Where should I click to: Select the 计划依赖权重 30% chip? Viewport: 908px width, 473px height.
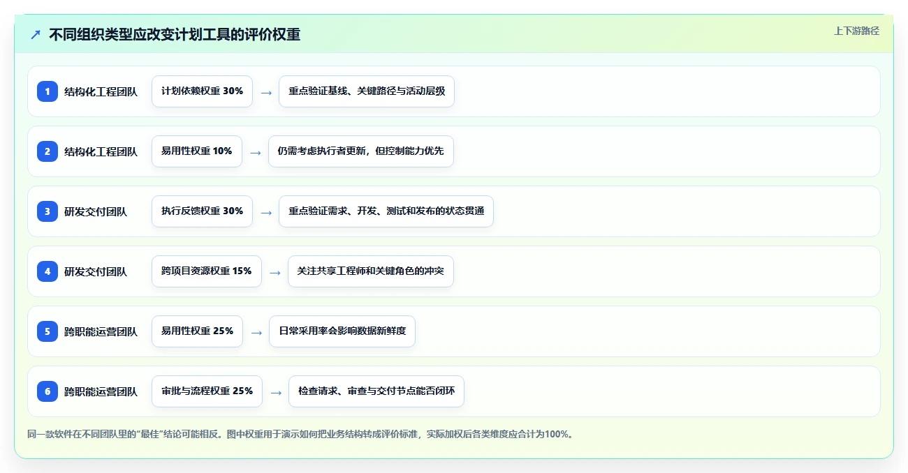click(x=202, y=91)
